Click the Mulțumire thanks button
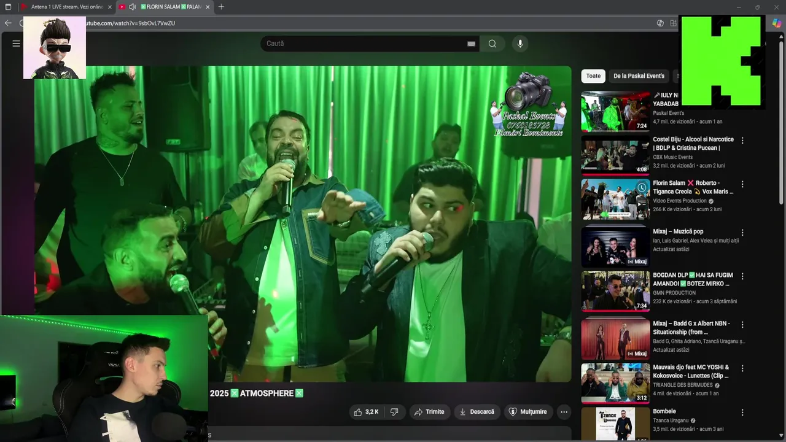Screen dimensions: 786x442 tap(527, 412)
